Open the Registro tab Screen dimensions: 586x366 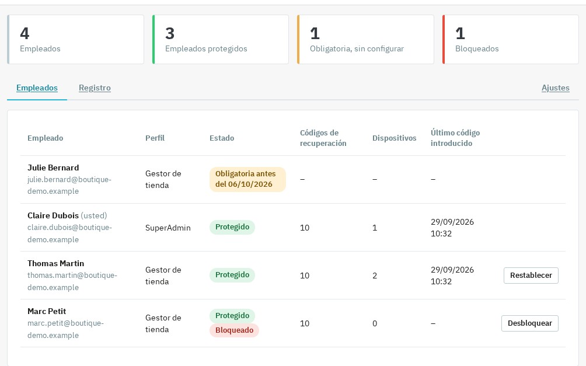[x=95, y=88]
